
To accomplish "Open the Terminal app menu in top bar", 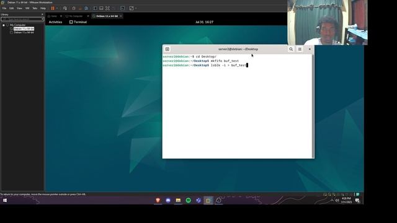I will 78,22.
